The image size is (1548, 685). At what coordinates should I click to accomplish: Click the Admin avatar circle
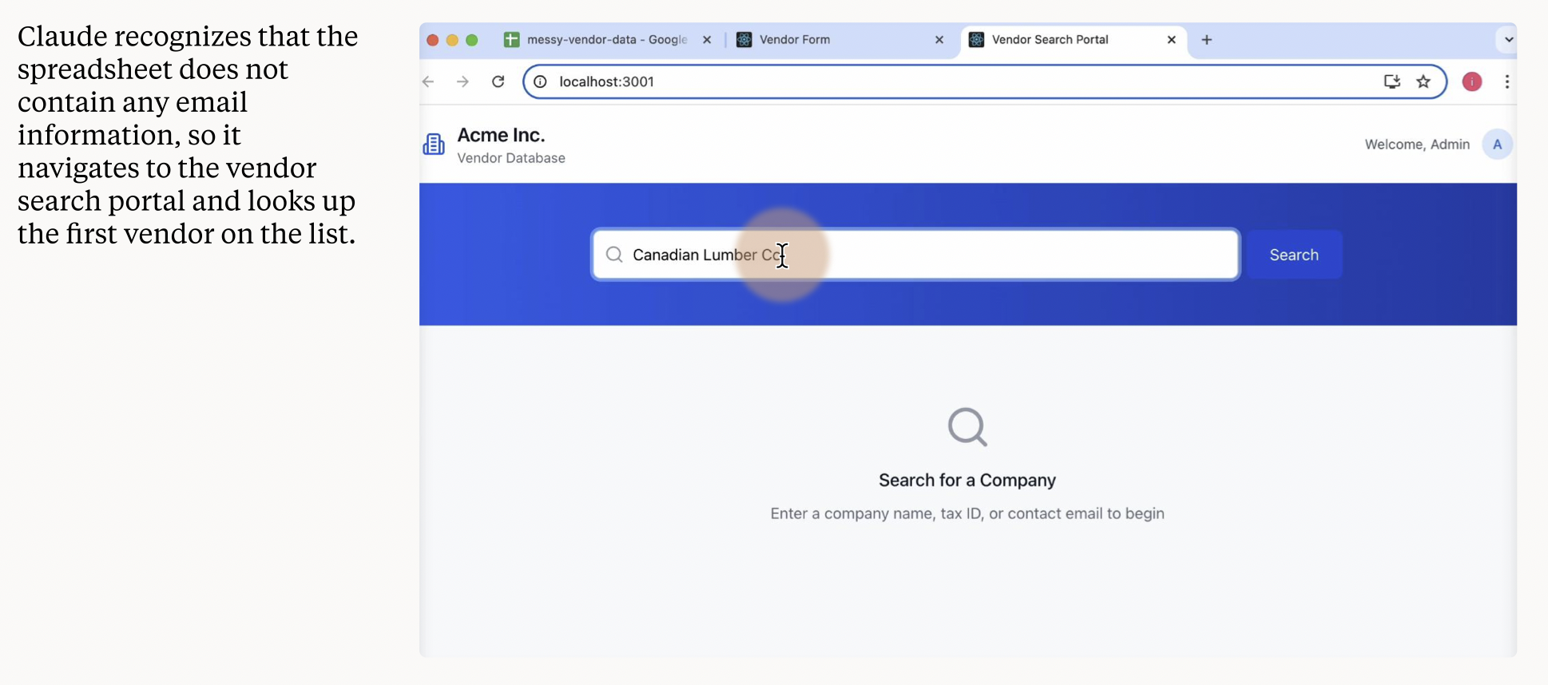pyautogui.click(x=1497, y=145)
